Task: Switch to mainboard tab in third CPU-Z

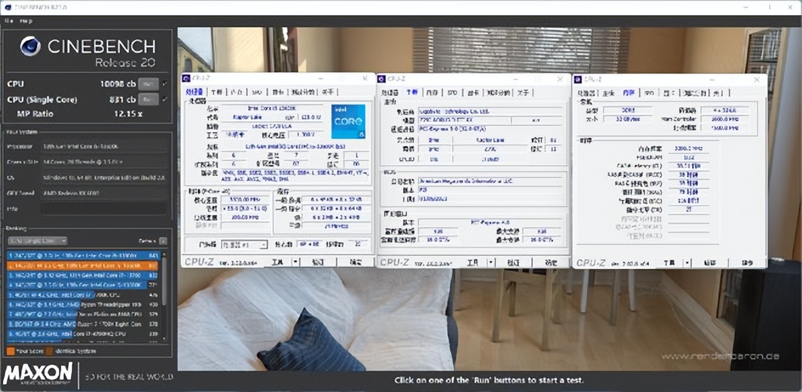Action: tap(608, 93)
